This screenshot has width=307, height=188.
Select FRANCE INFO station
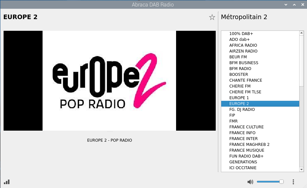(242, 133)
